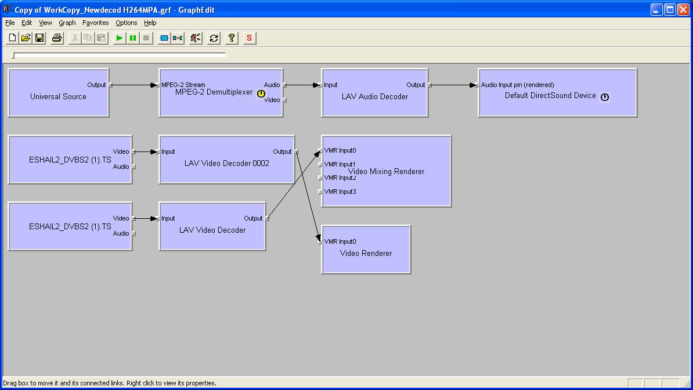Click Input pin on LAV Audio Decoder
The height and width of the screenshot is (390, 693).
pyautogui.click(x=320, y=85)
